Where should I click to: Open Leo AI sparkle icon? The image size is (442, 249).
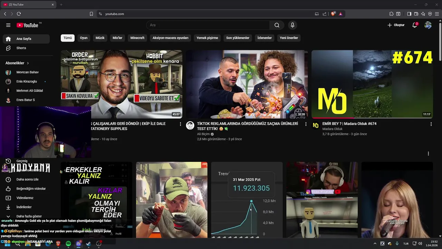click(x=423, y=14)
